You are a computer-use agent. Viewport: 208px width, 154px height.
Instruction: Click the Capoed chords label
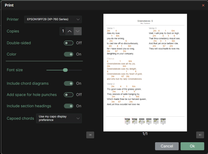pyautogui.click(x=20, y=118)
